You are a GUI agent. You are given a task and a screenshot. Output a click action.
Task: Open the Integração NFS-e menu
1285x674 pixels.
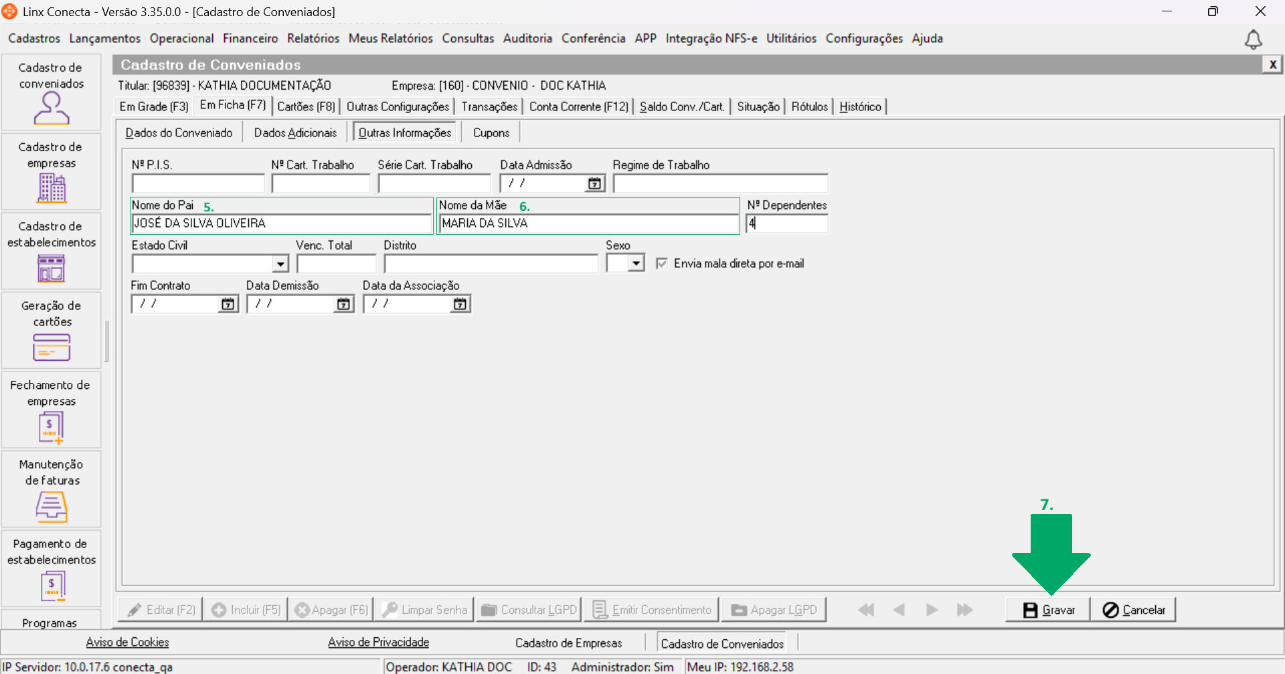(711, 39)
